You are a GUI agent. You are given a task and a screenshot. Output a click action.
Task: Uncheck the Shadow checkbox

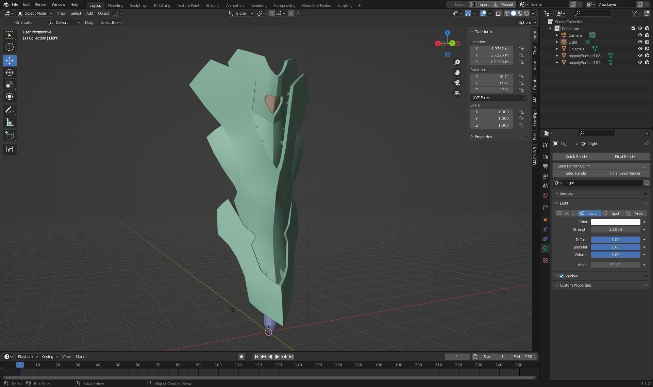[562, 276]
